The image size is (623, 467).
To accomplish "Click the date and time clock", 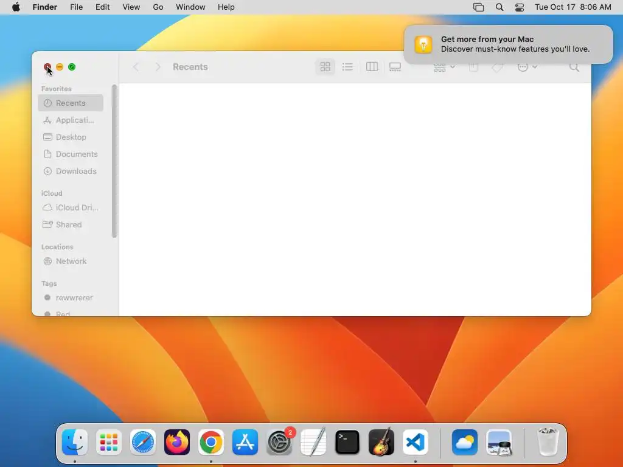I will point(573,7).
